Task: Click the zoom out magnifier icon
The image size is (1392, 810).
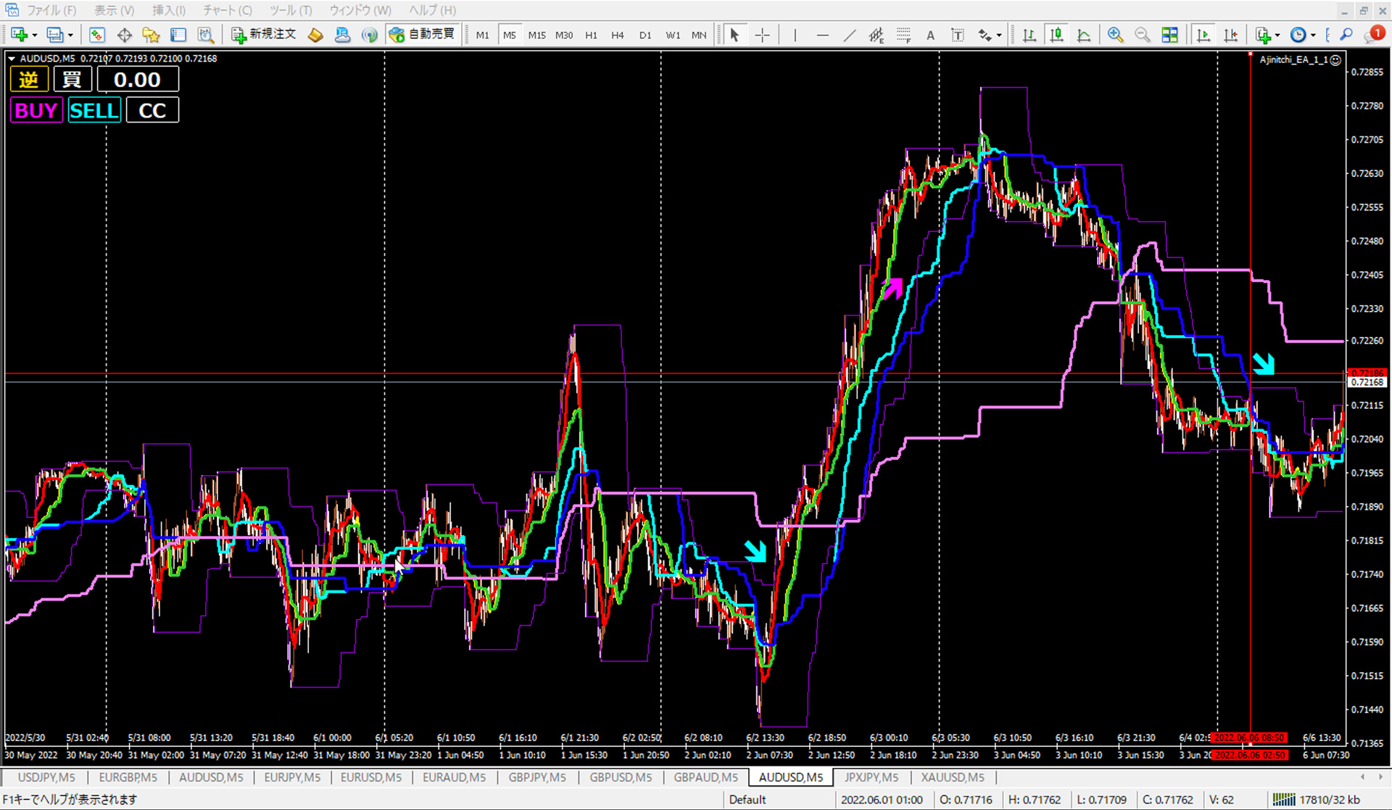Action: pyautogui.click(x=1142, y=35)
